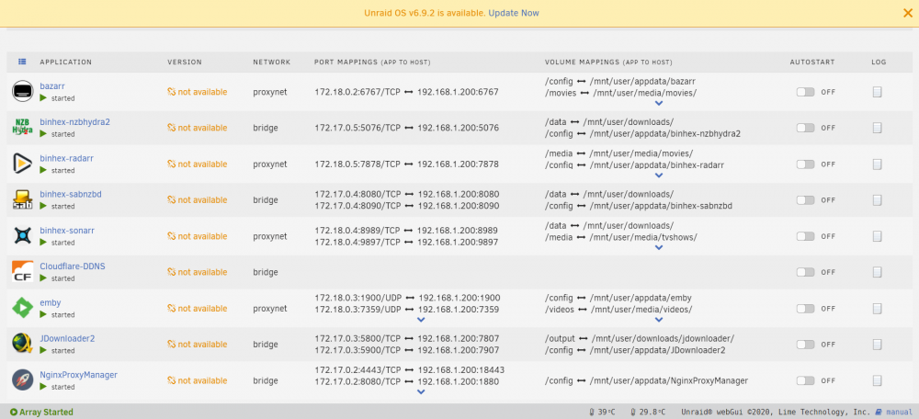The height and width of the screenshot is (419, 919).
Task: Toggle autostart for emby
Action: [x=805, y=308]
